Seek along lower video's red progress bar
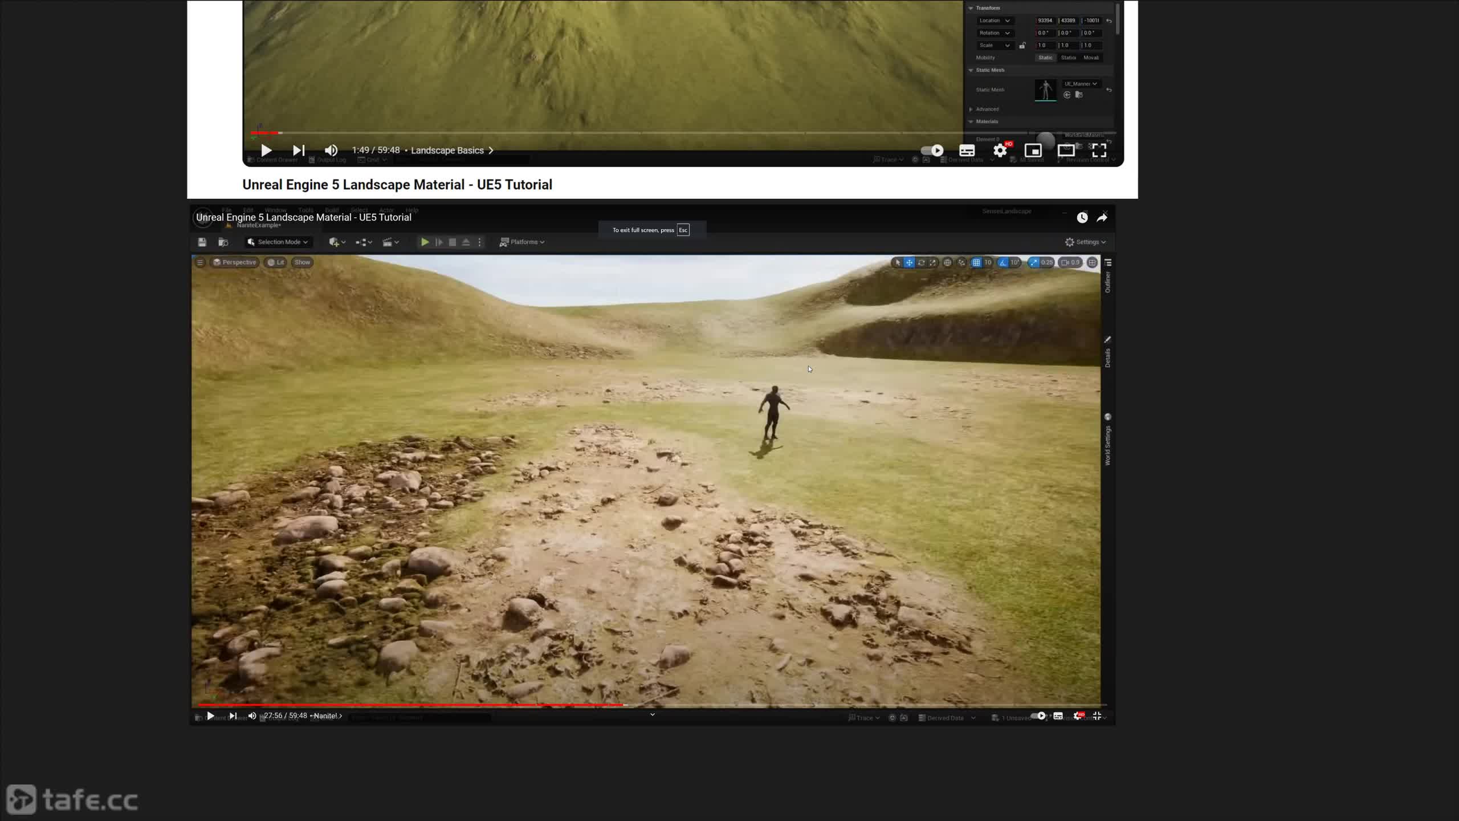The image size is (1459, 821). (x=410, y=705)
